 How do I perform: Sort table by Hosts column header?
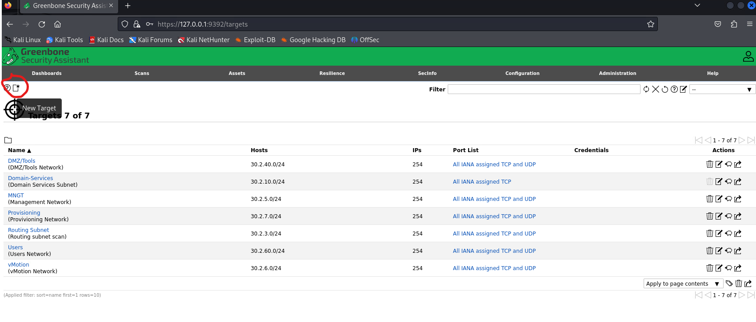(259, 150)
